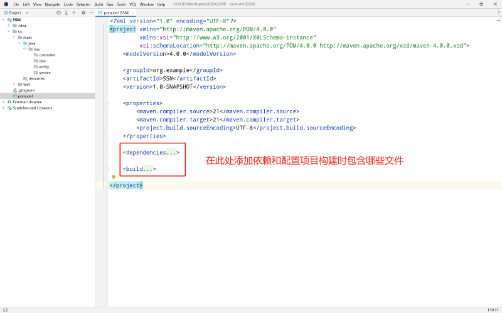Click tool window toggle icon in status bar
The height and width of the screenshot is (313, 502).
pyautogui.click(x=5, y=310)
